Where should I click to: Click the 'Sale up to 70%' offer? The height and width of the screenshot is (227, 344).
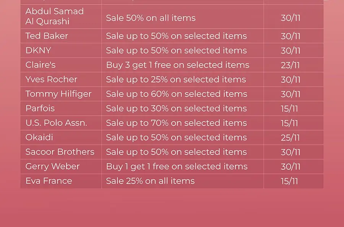click(176, 123)
